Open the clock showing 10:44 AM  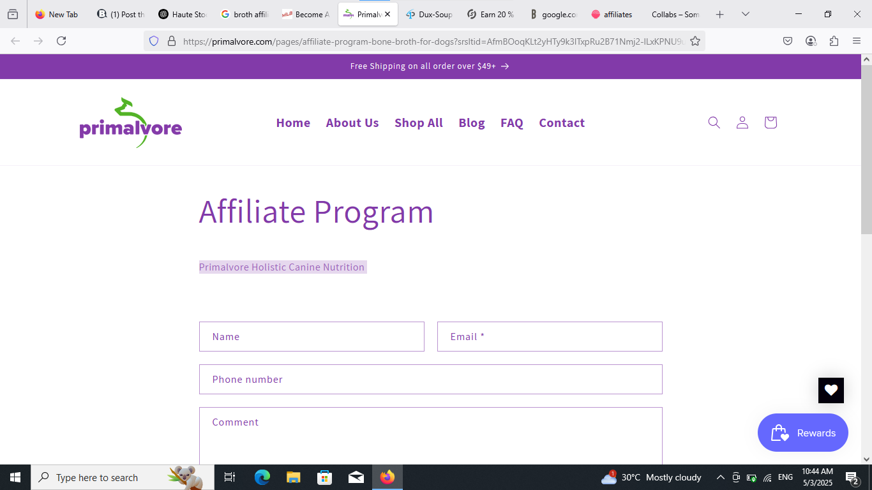tap(817, 477)
